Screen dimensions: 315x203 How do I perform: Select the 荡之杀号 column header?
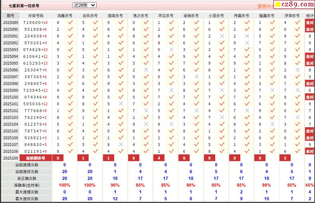tap(141, 16)
